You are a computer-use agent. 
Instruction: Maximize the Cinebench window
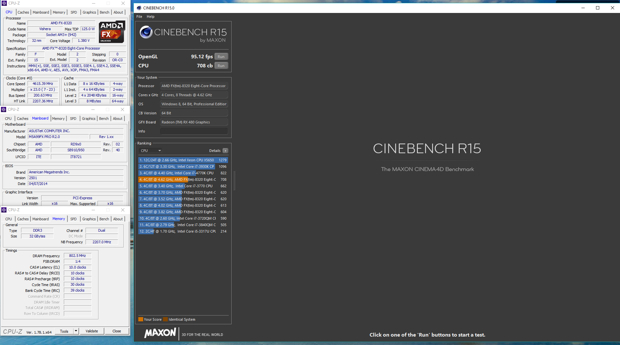coord(598,8)
